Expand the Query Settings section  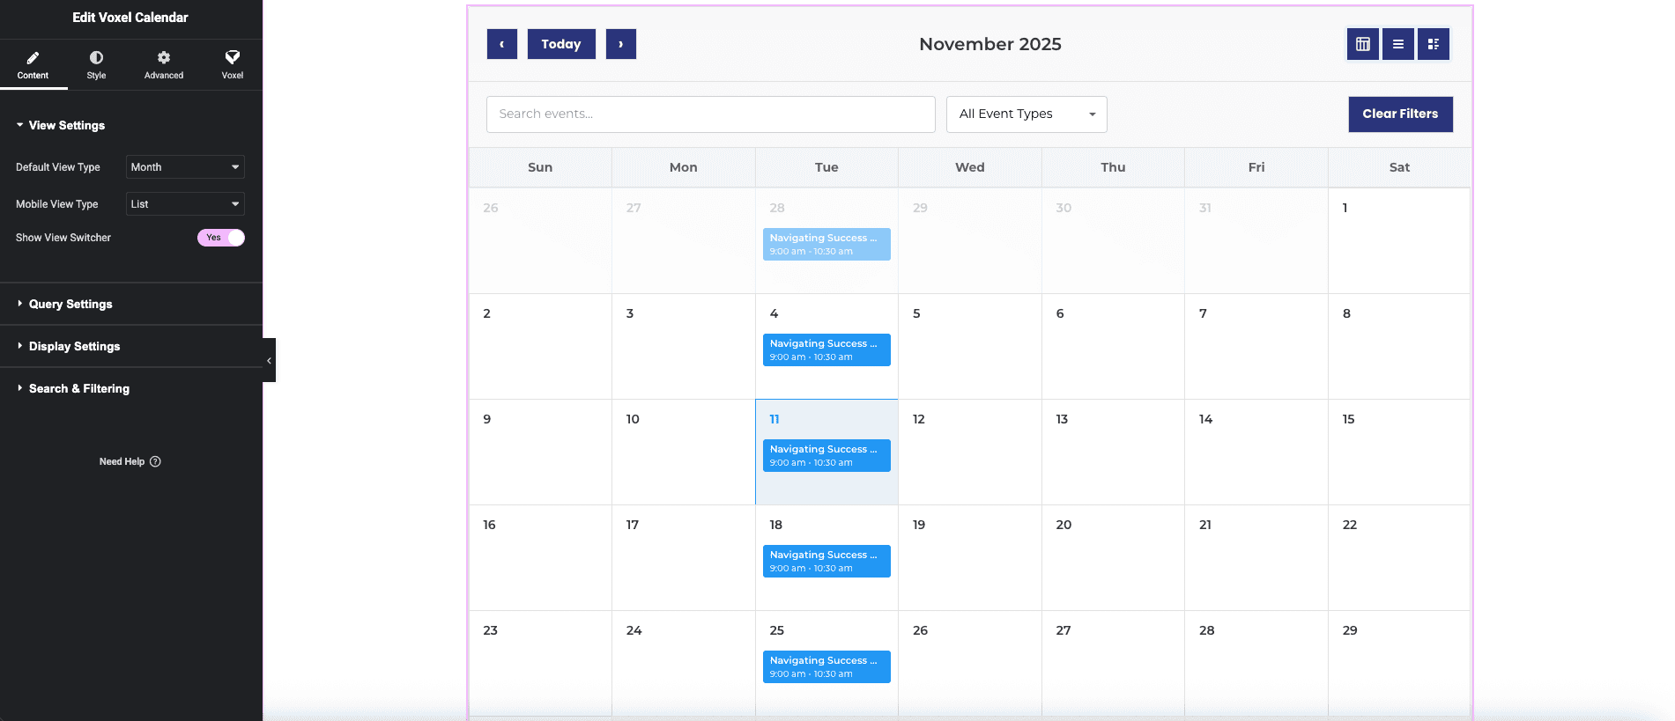[x=70, y=304]
